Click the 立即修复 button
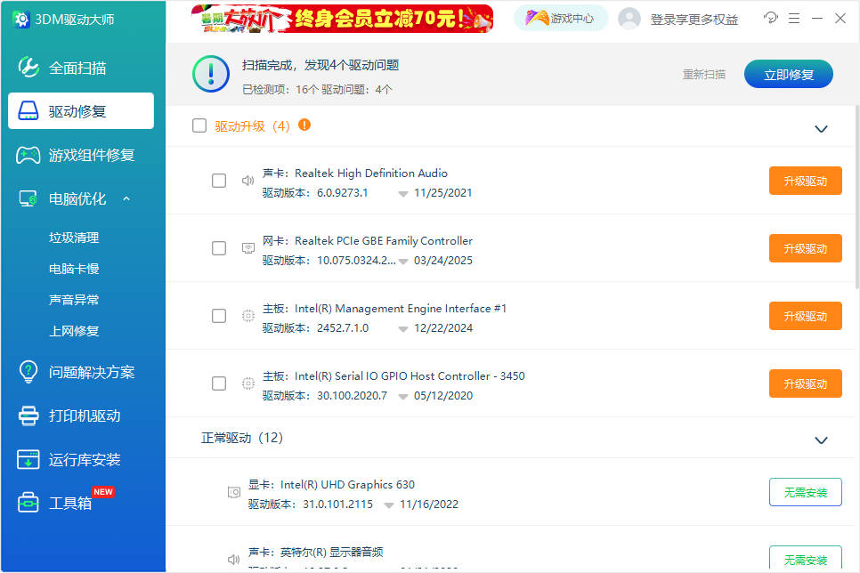The height and width of the screenshot is (573, 860). [x=789, y=74]
